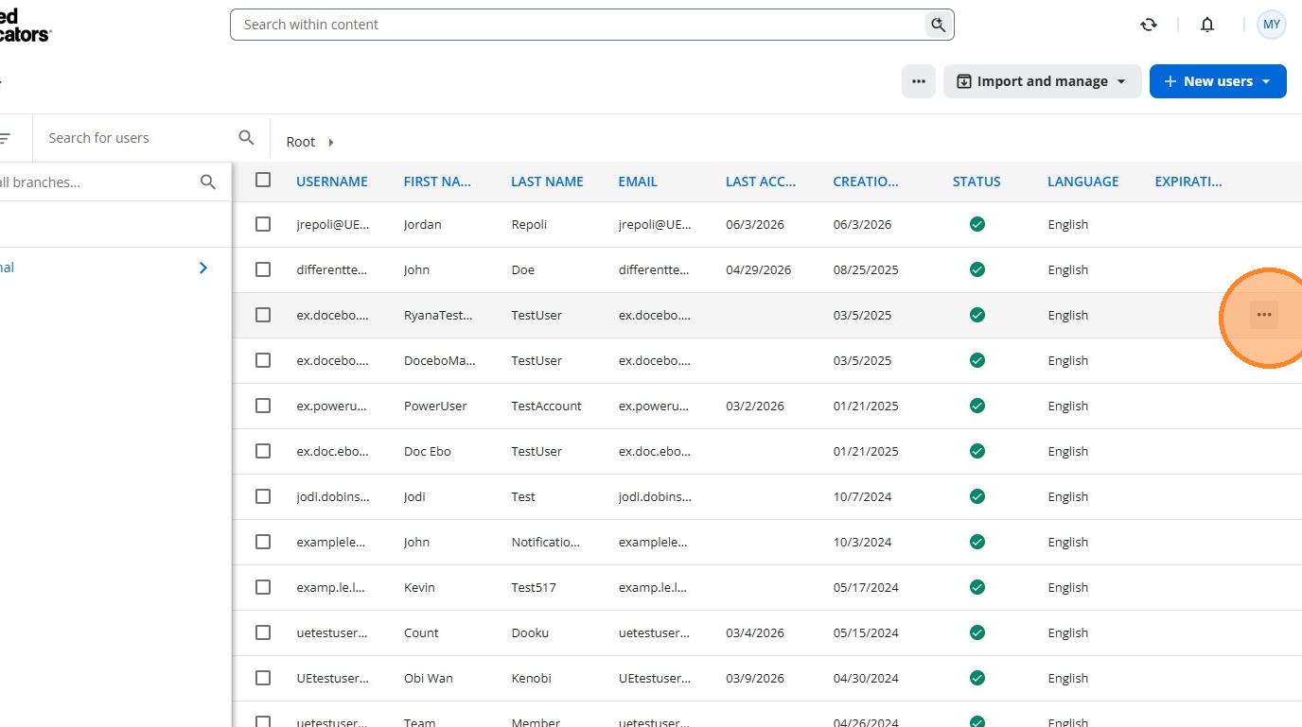Select the checkbox for John Doe
The image size is (1302, 727).
(x=263, y=269)
